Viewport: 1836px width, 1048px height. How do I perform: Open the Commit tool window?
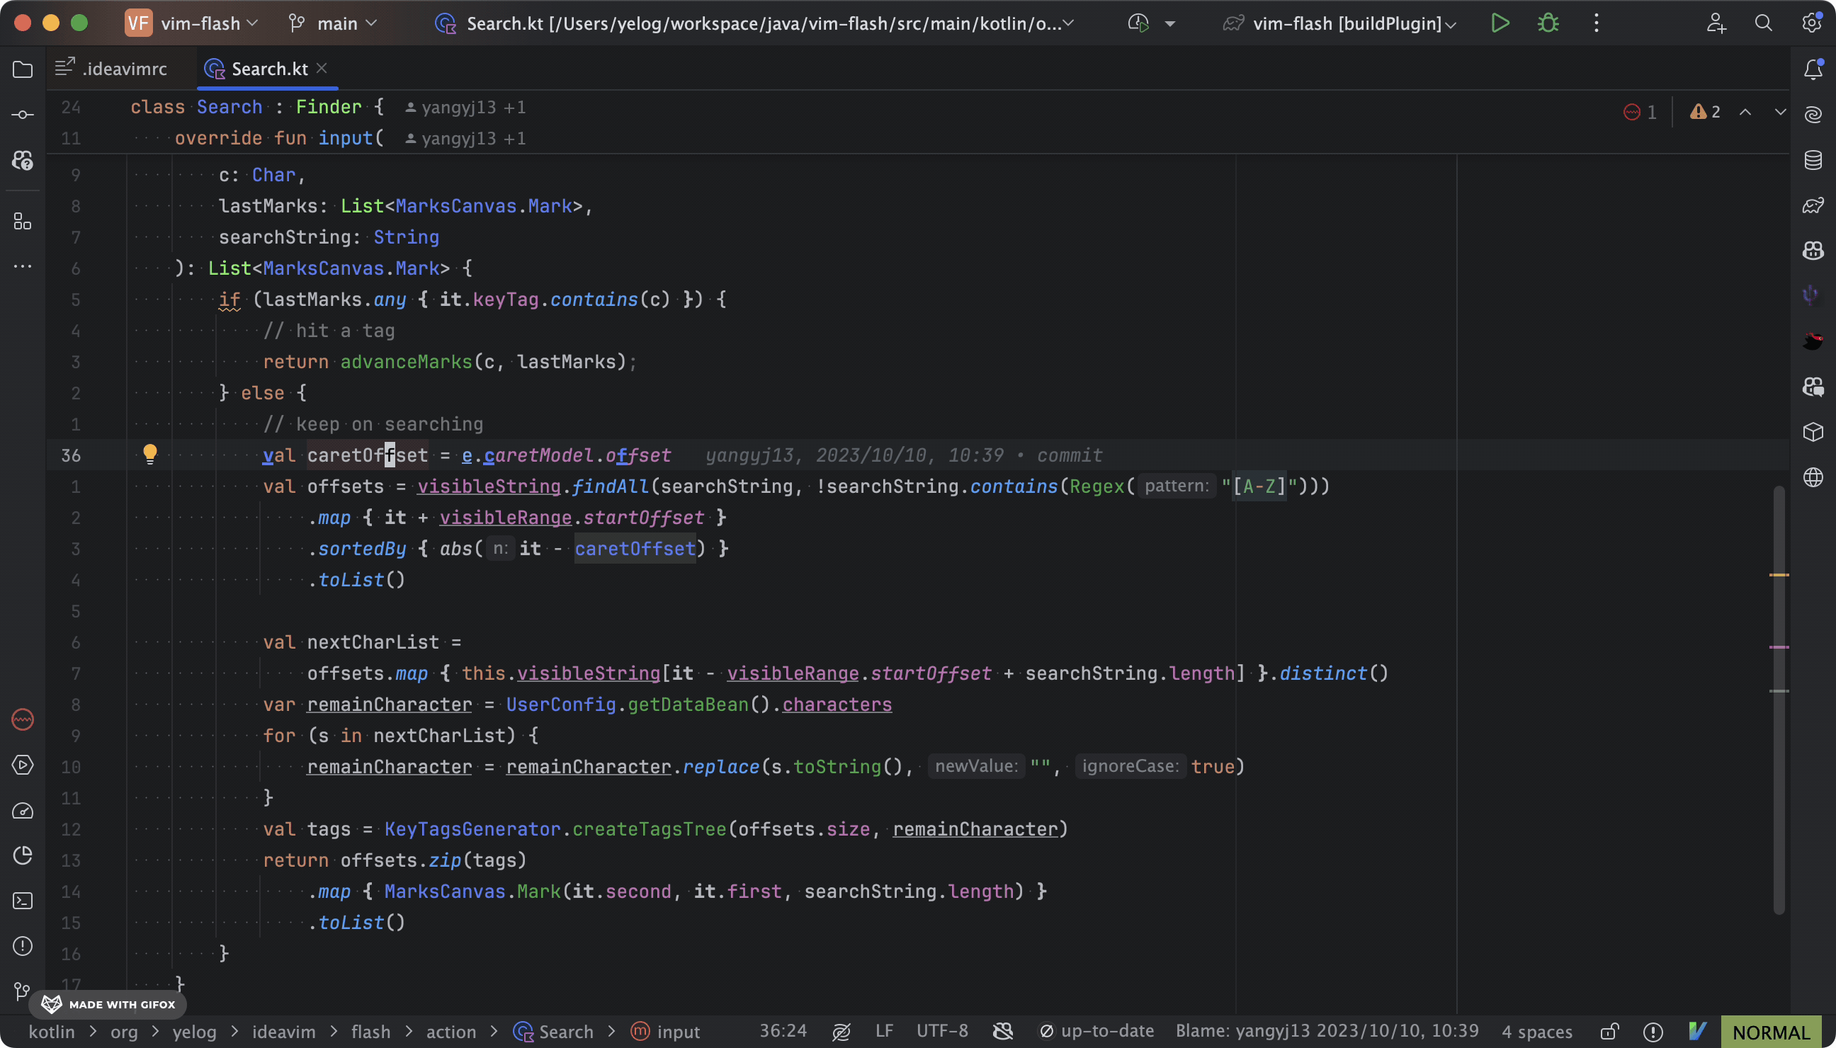tap(23, 114)
